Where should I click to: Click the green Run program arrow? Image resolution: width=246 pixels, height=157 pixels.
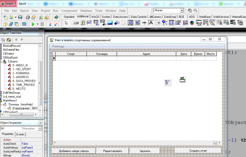33,24
